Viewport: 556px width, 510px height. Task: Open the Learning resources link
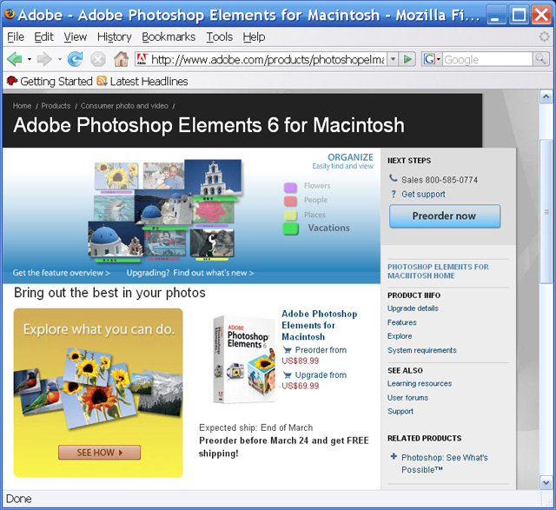420,384
